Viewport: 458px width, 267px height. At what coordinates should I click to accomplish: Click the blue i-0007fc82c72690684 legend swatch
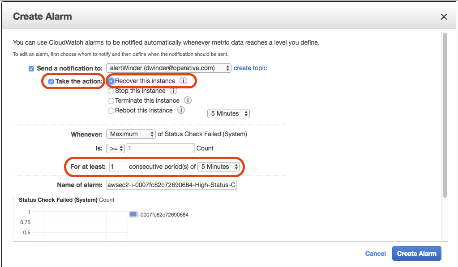coord(133,215)
